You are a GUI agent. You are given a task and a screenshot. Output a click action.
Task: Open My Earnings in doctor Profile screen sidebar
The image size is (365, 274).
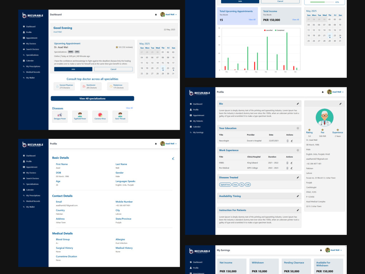(196, 133)
